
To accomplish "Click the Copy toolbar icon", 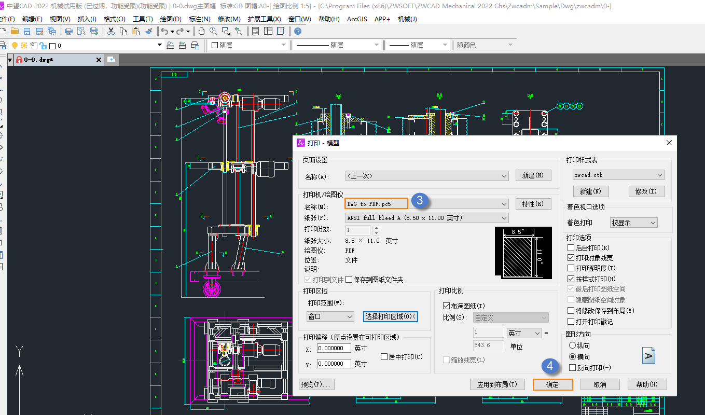I will click(x=123, y=31).
